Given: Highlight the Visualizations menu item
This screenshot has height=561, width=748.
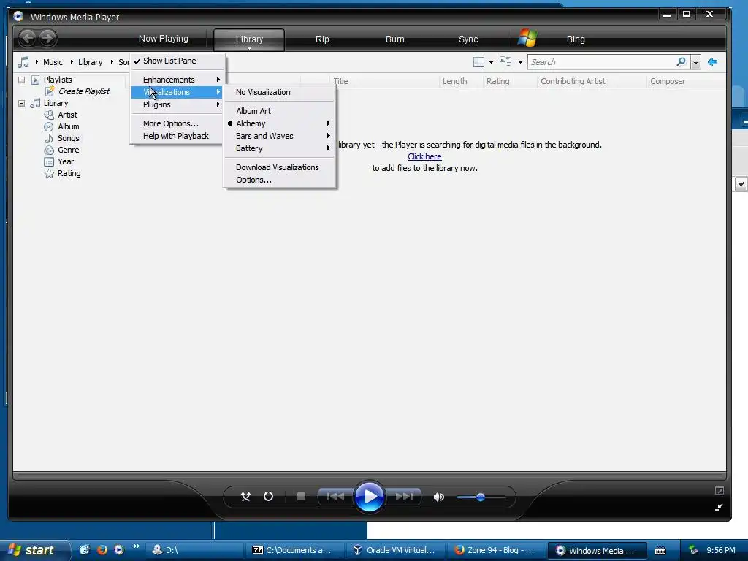Looking at the screenshot, I should 177,92.
